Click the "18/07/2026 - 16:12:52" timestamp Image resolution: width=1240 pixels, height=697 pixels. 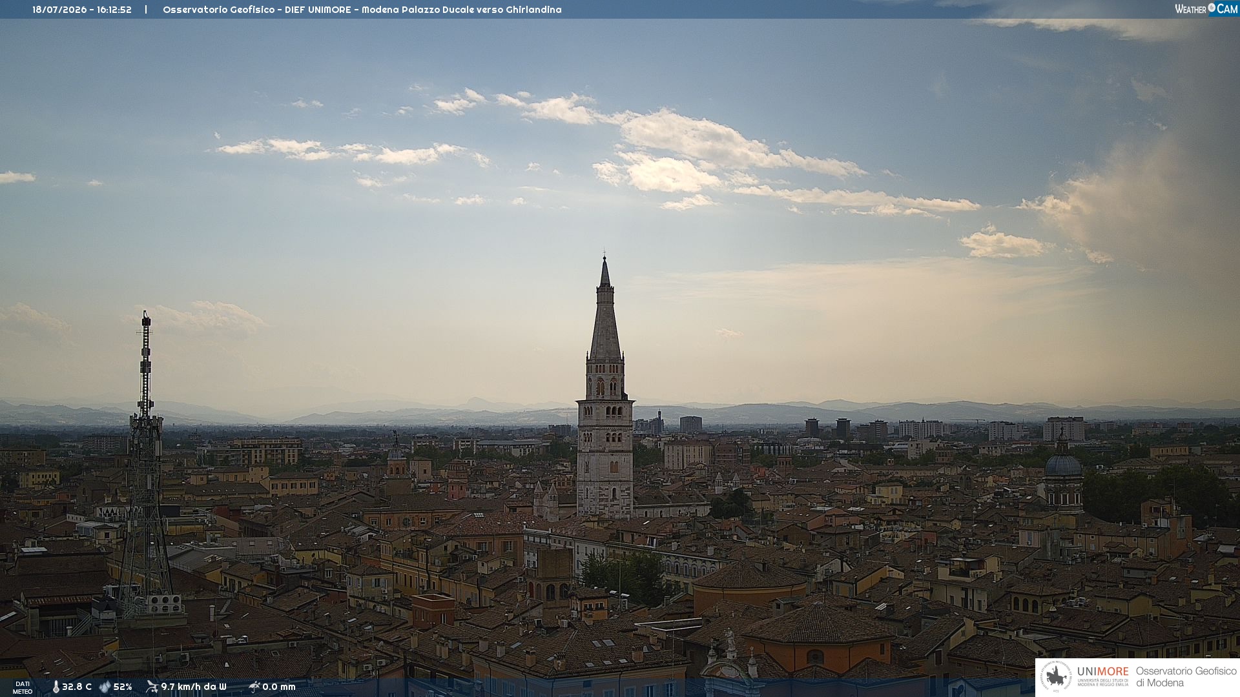tap(82, 10)
